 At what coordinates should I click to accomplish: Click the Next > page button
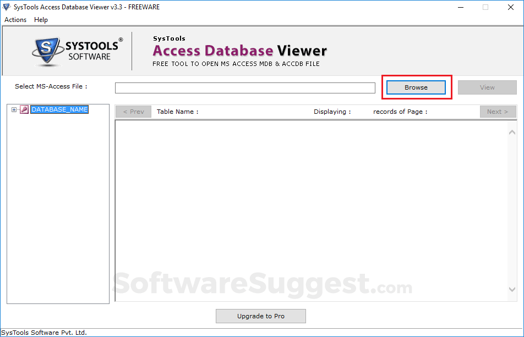(x=498, y=112)
